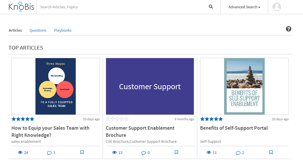Click views eye icon on Self-Support Portal article
Screen dimensions: 303x167
pos(209,152)
